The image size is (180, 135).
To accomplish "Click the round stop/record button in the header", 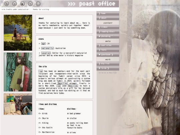I will pyautogui.click(x=15, y=4).
